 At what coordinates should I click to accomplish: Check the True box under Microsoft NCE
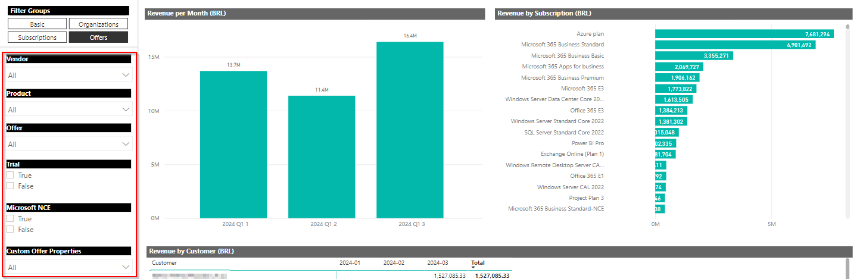pos(10,219)
